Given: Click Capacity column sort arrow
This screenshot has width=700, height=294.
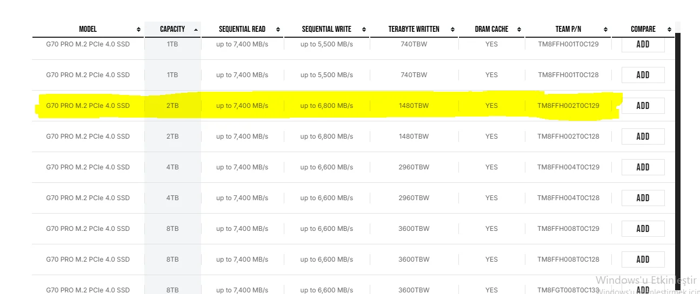Looking at the screenshot, I should (x=196, y=30).
